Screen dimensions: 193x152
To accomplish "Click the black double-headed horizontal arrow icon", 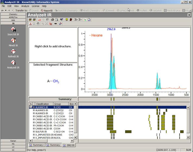I will (x=56, y=24).
